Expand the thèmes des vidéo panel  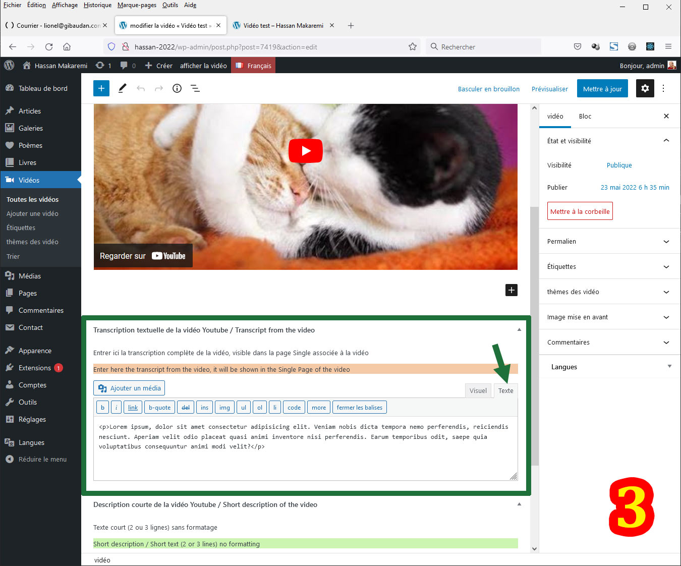click(609, 292)
